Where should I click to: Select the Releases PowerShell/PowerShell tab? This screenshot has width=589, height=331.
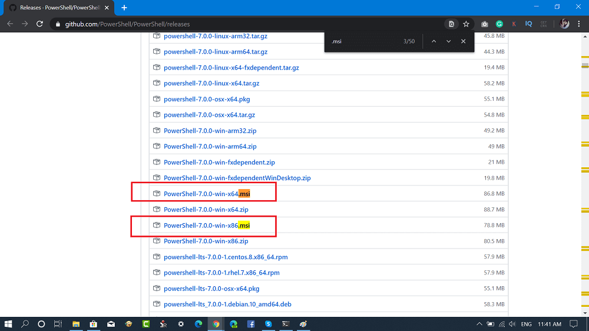(x=59, y=8)
